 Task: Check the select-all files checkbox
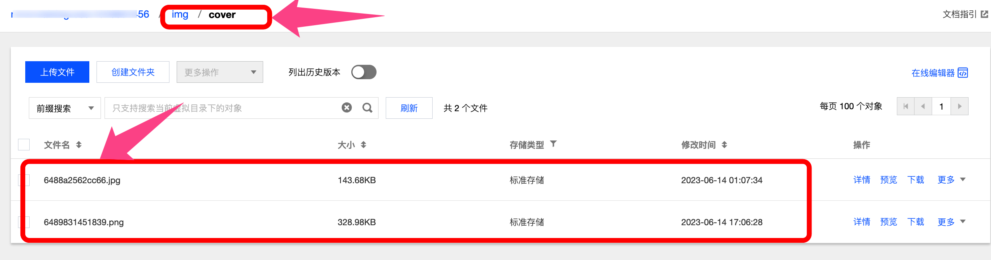[x=24, y=144]
